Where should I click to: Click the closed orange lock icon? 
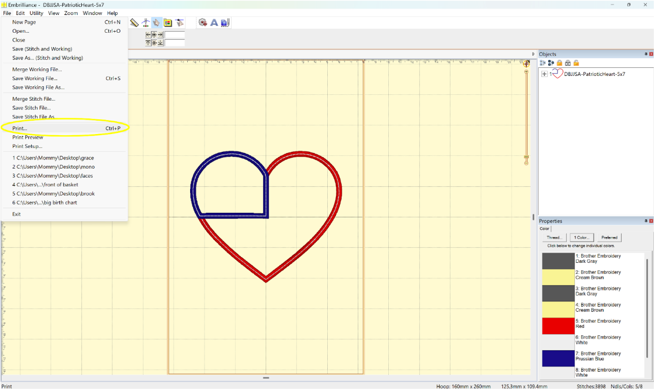[x=559, y=63]
